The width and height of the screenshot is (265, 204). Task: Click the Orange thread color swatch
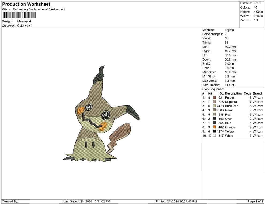click(x=214, y=127)
